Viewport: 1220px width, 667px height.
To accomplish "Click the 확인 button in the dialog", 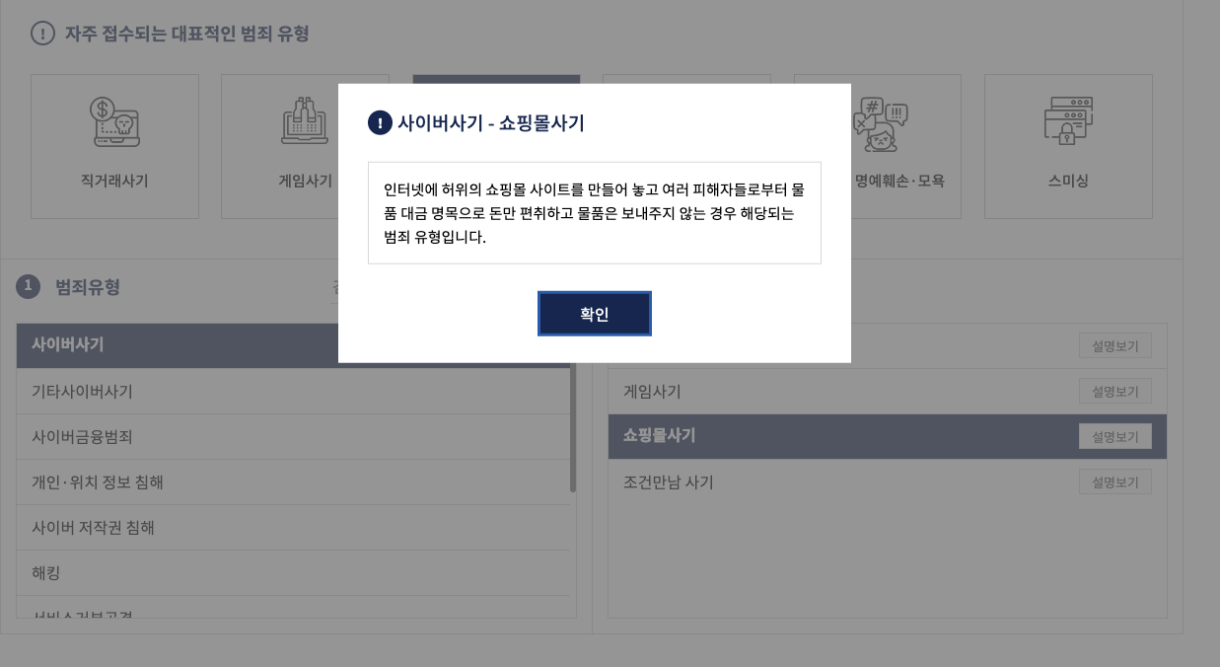I will coord(594,314).
